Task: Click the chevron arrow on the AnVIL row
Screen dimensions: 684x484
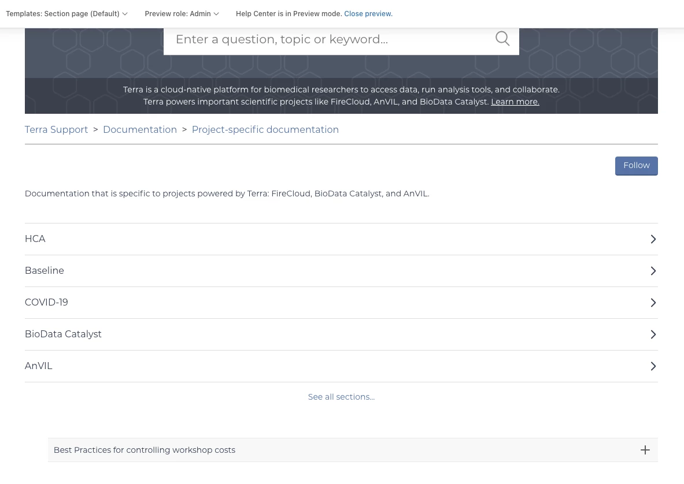Action: [653, 366]
